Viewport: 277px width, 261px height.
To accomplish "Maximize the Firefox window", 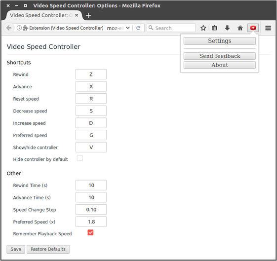I will (x=25, y=5).
